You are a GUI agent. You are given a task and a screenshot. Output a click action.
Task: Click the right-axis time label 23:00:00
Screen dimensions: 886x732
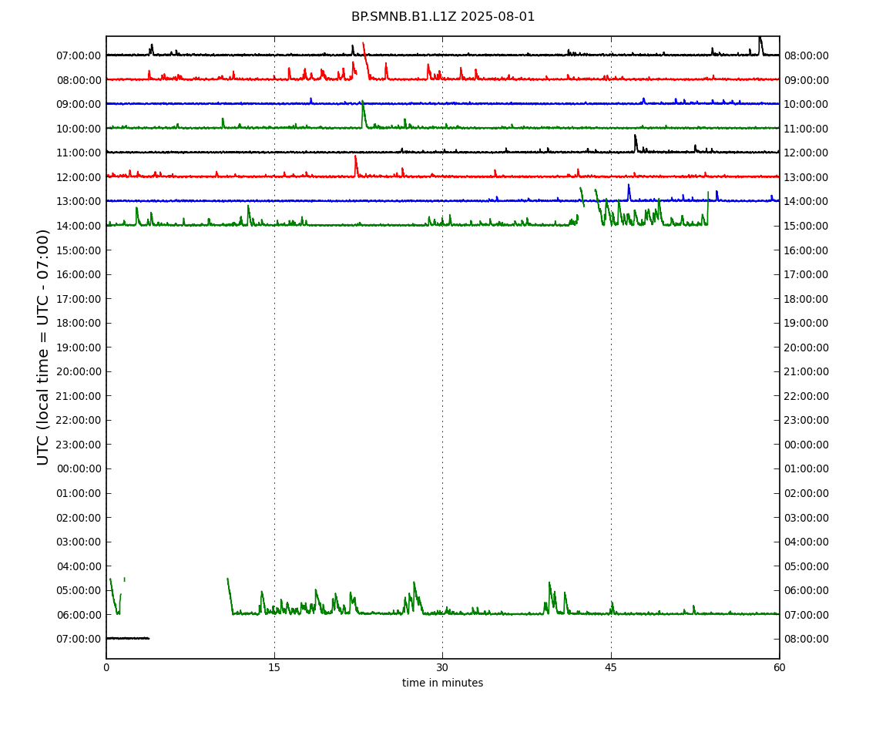pyautogui.click(x=807, y=421)
